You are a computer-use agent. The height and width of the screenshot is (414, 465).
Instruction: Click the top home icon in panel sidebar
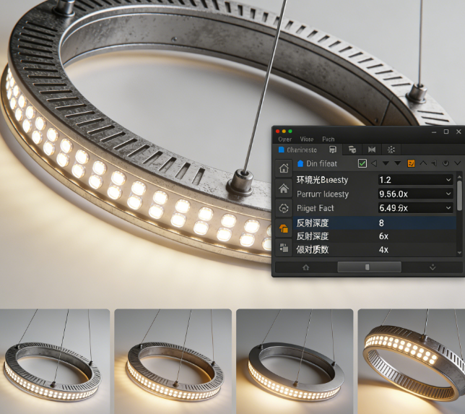(x=283, y=168)
